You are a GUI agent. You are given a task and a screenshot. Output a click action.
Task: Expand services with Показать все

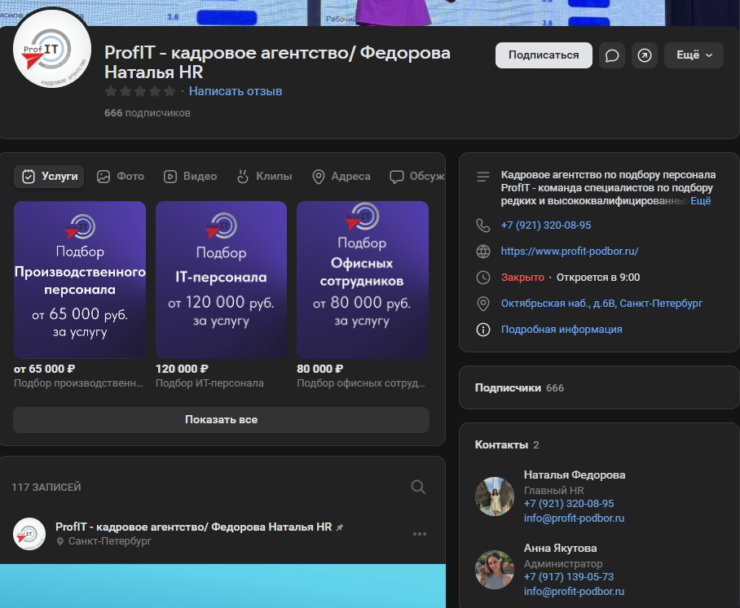point(221,420)
